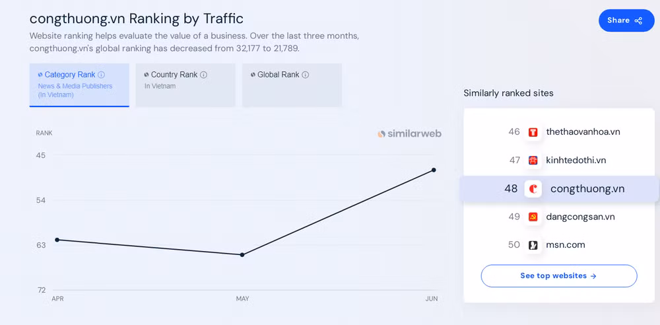Image resolution: width=660 pixels, height=325 pixels.
Task: Open thethaovanhoa.vn site link
Action: (x=583, y=132)
